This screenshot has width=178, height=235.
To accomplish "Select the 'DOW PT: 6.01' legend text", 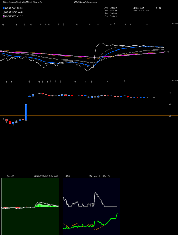I will 14,16.
